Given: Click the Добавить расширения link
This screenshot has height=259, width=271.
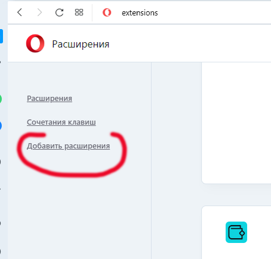Looking at the screenshot, I should tap(68, 146).
